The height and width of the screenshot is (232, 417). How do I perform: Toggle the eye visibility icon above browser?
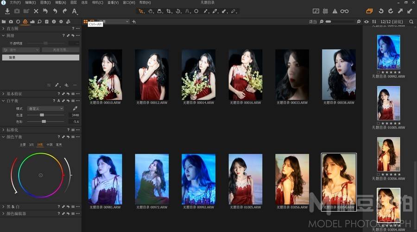[366, 21]
